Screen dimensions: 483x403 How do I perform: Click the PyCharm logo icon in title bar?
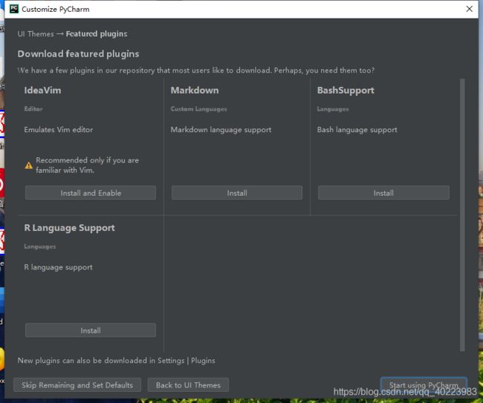14,9
